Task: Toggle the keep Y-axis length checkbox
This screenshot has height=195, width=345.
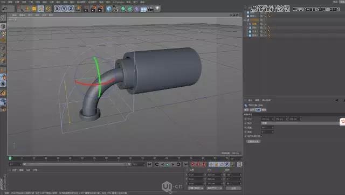Action: [262, 136]
